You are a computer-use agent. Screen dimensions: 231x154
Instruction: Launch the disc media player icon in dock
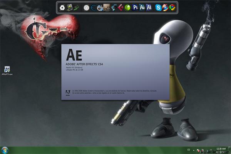[x=100, y=8]
